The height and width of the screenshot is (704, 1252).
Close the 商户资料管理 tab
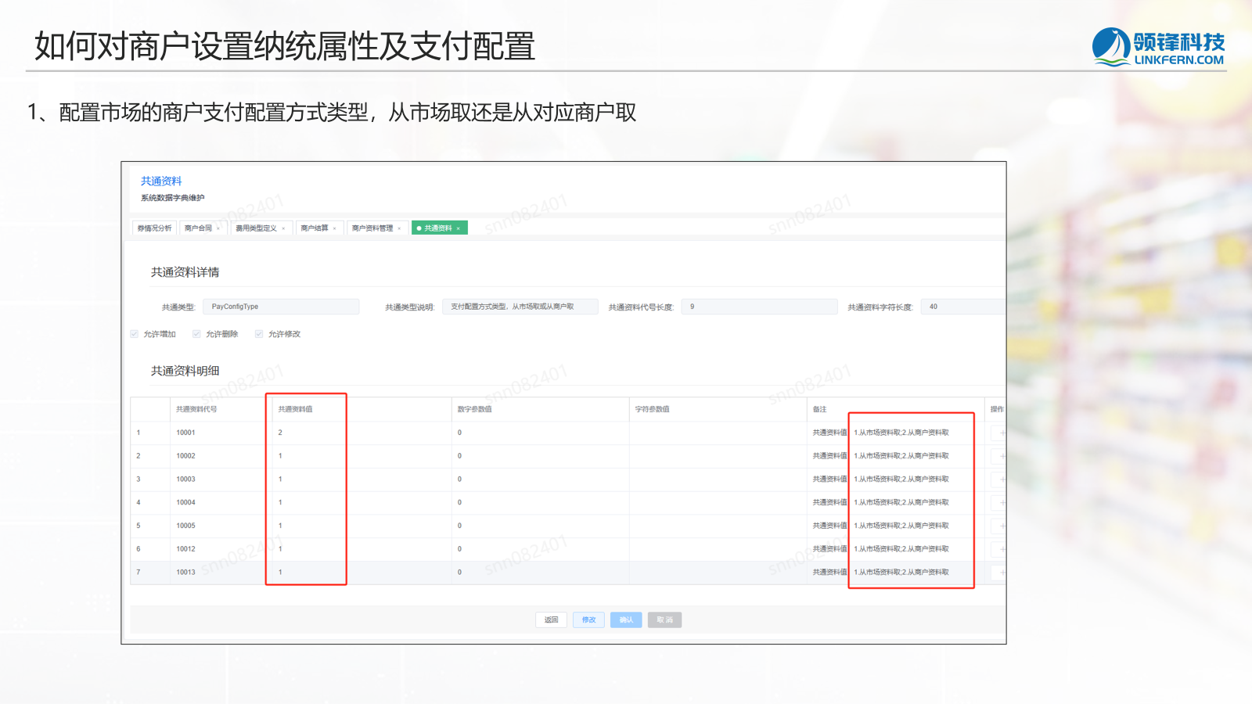399,228
